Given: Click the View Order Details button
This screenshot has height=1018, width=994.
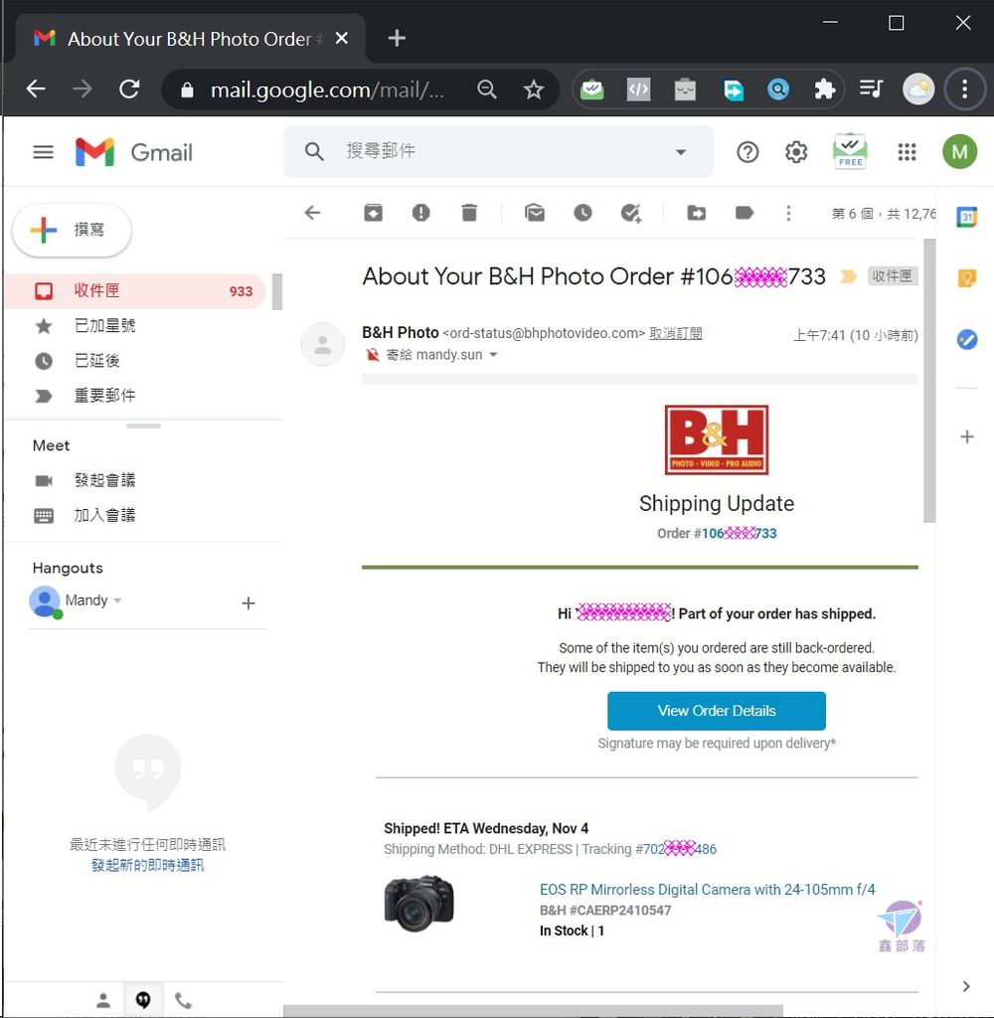Looking at the screenshot, I should [716, 711].
